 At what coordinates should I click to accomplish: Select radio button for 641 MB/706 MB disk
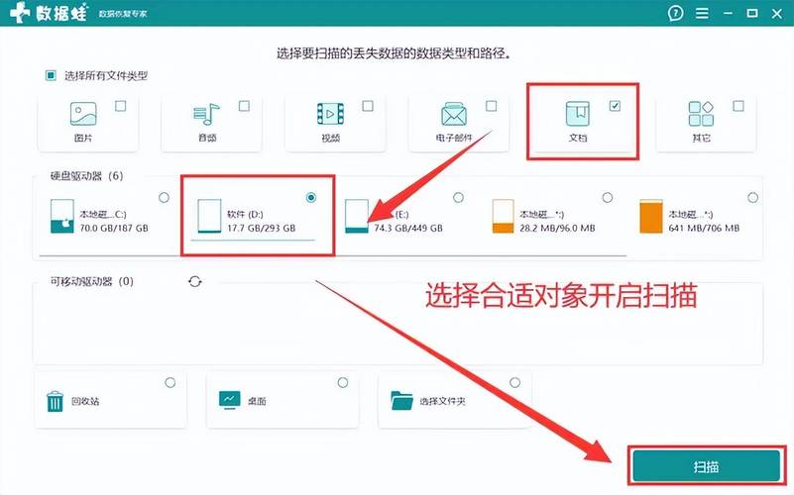[753, 198]
